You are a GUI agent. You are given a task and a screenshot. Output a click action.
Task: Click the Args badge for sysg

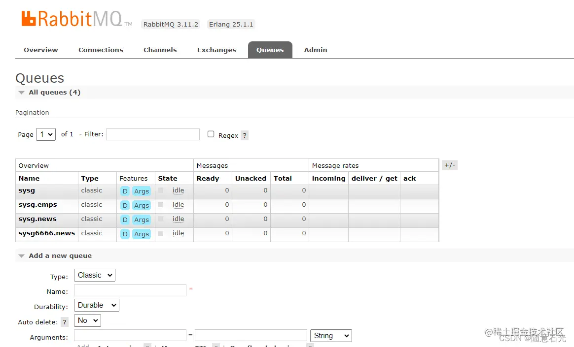[x=142, y=191]
